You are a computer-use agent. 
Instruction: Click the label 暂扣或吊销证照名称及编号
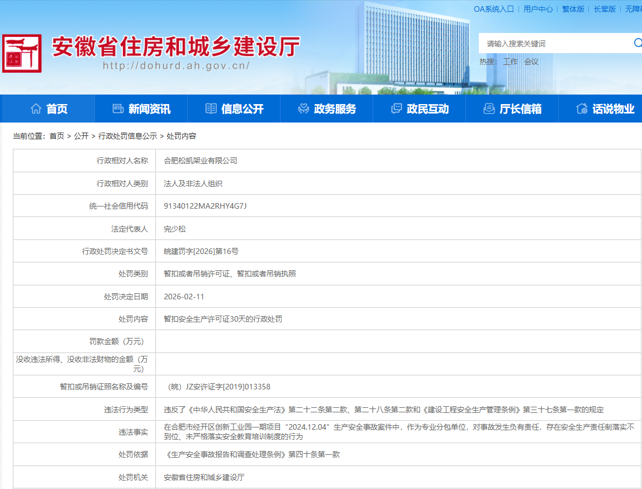(x=103, y=387)
